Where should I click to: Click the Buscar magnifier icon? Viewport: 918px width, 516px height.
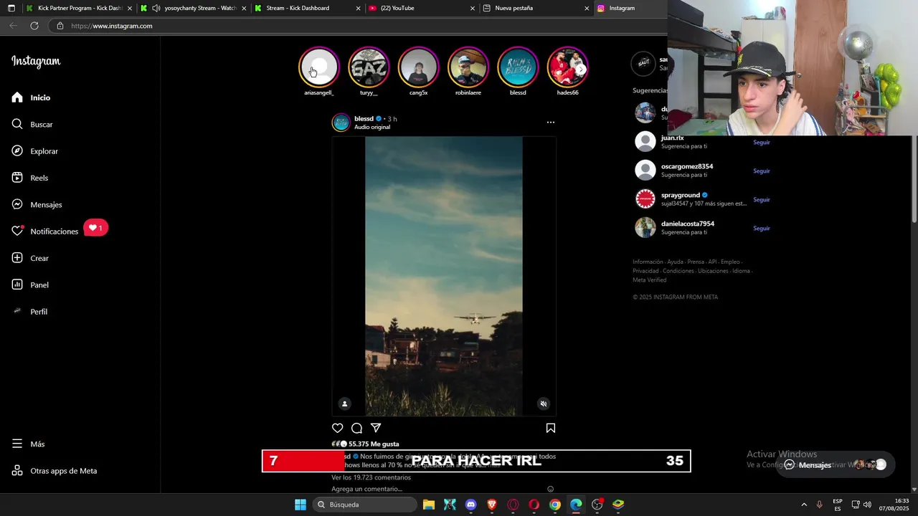tap(17, 124)
